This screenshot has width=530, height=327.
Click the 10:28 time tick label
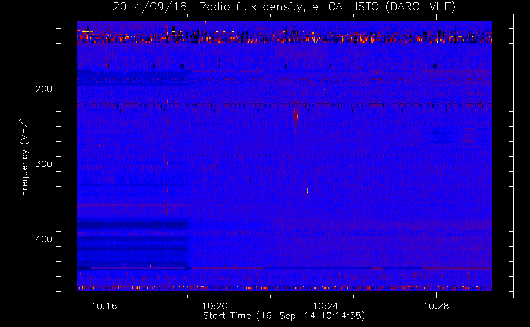coord(436,306)
